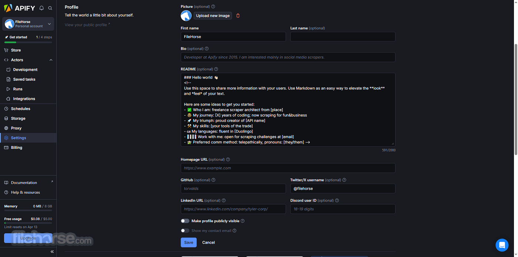Image resolution: width=518 pixels, height=257 pixels.
Task: Save profile changes
Action: (189, 243)
